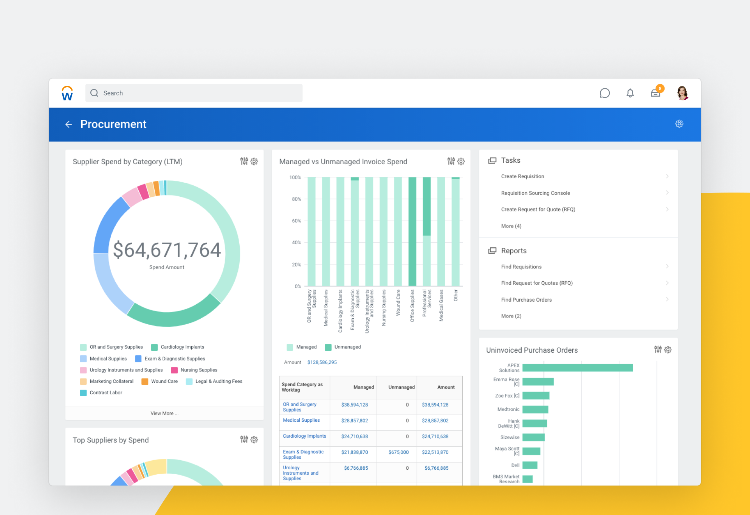This screenshot has width=750, height=515.
Task: Click the Workday logo
Action: (x=67, y=93)
